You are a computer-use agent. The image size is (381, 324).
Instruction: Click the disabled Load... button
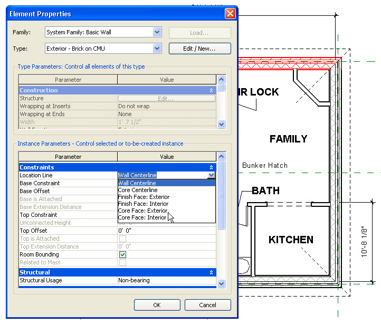[199, 33]
